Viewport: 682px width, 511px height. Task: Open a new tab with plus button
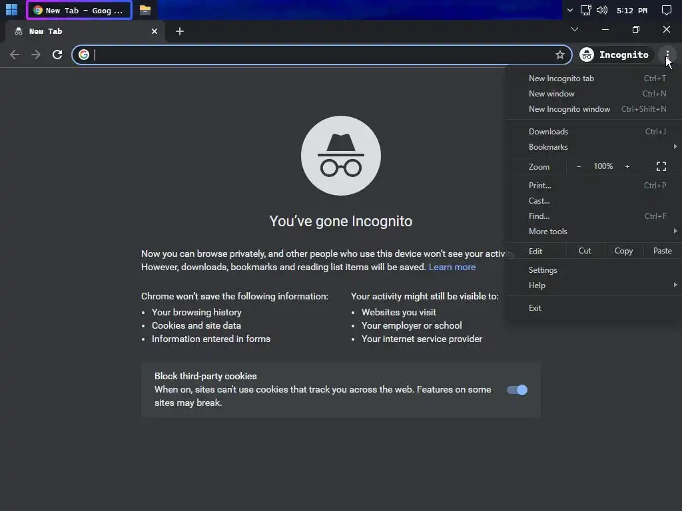pyautogui.click(x=180, y=31)
